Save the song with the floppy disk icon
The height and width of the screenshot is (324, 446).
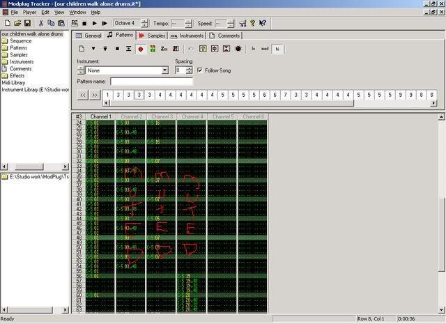click(27, 23)
